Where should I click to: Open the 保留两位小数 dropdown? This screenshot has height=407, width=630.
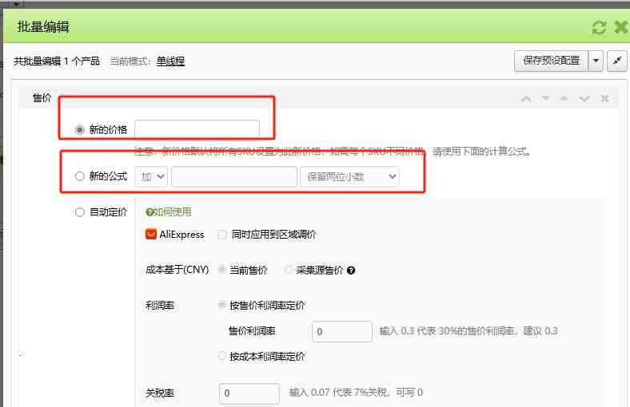[349, 177]
